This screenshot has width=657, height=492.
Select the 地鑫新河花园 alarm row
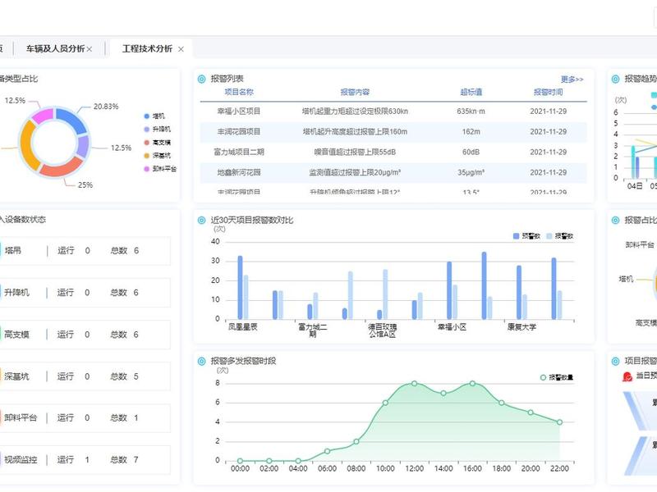coord(393,172)
